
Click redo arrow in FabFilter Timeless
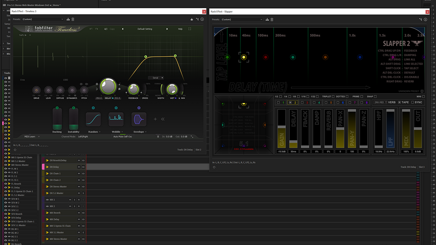point(96,29)
